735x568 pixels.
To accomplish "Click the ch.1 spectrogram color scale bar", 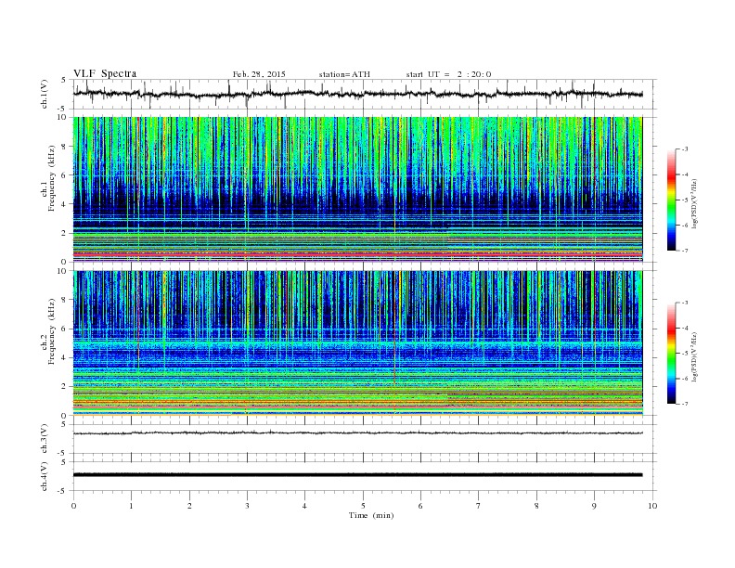I will pos(671,200).
